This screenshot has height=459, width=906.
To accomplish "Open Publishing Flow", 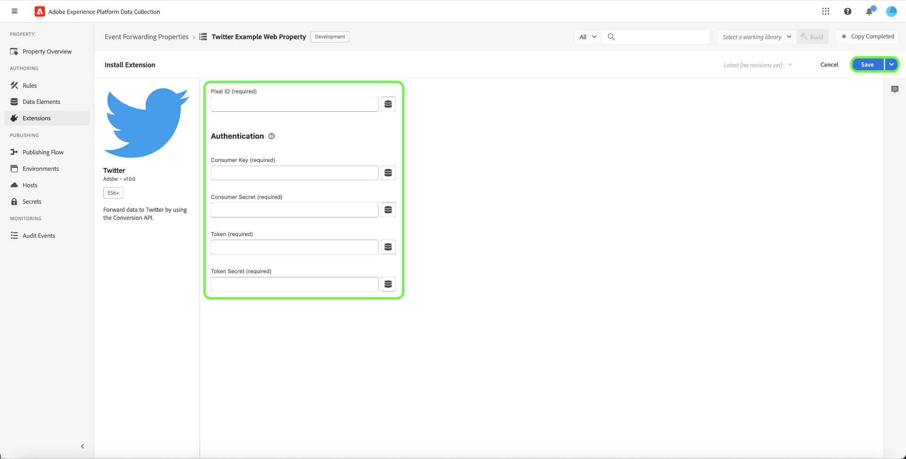I will click(x=47, y=152).
